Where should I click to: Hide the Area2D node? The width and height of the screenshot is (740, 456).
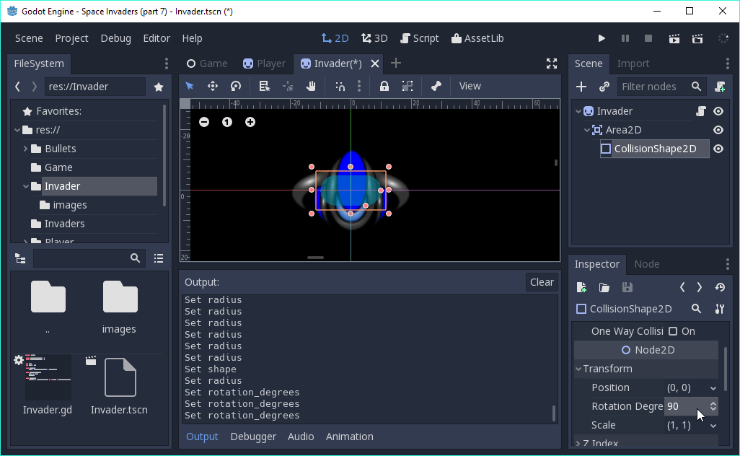(x=718, y=130)
